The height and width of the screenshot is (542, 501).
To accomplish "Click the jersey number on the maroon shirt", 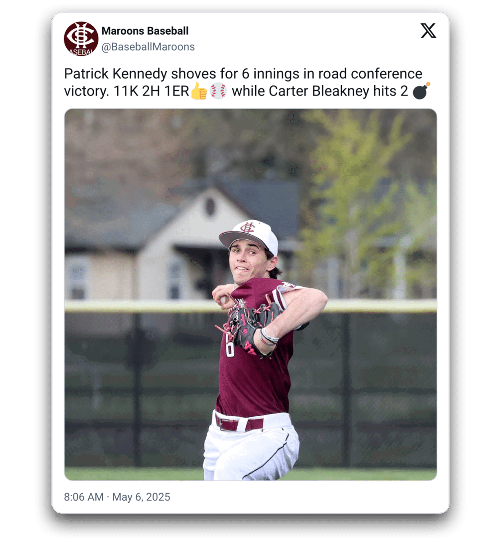I will pos(230,349).
